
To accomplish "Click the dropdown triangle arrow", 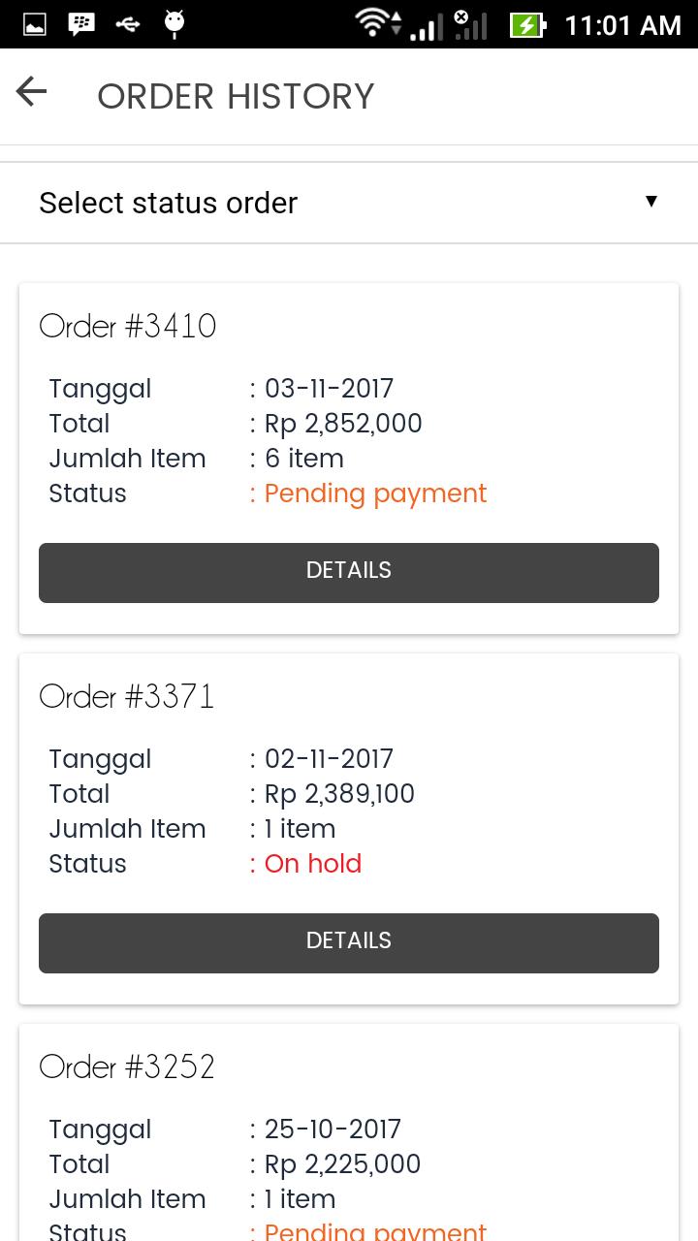I will [x=651, y=201].
